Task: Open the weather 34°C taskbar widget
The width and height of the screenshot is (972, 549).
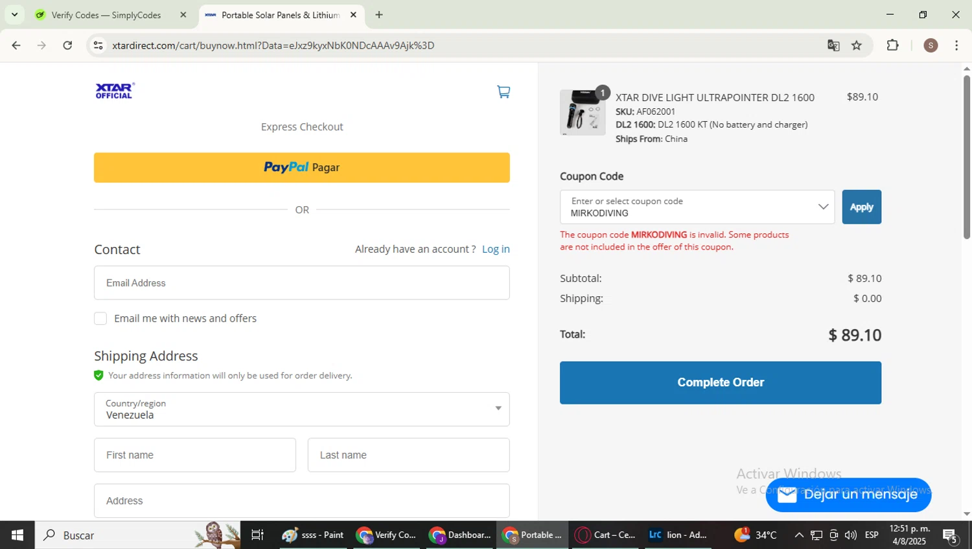Action: [756, 535]
